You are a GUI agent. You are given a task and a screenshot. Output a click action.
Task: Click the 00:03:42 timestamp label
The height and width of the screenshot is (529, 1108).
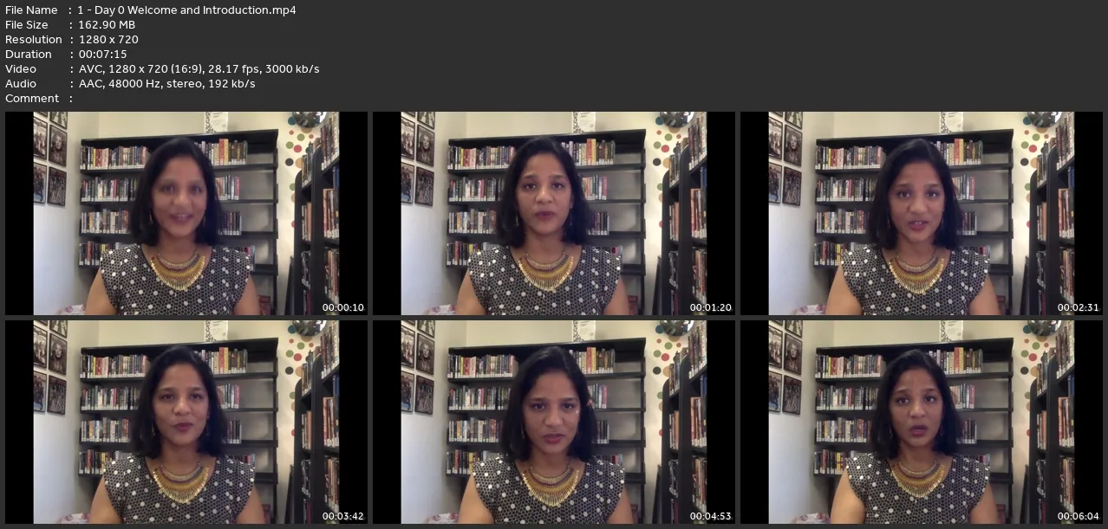342,516
